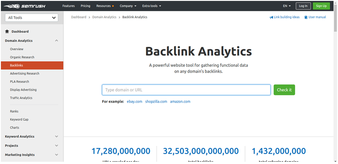Click the green Sign Up button
This screenshot has height=164, width=338.
pos(321,6)
